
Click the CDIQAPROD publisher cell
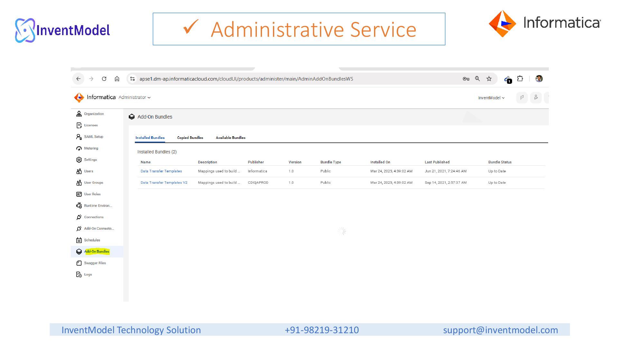click(x=258, y=183)
